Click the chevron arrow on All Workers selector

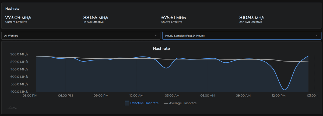coord(156,36)
